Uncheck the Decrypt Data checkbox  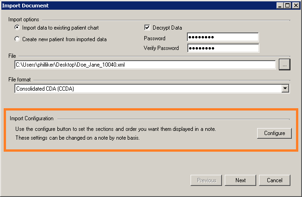(148, 28)
